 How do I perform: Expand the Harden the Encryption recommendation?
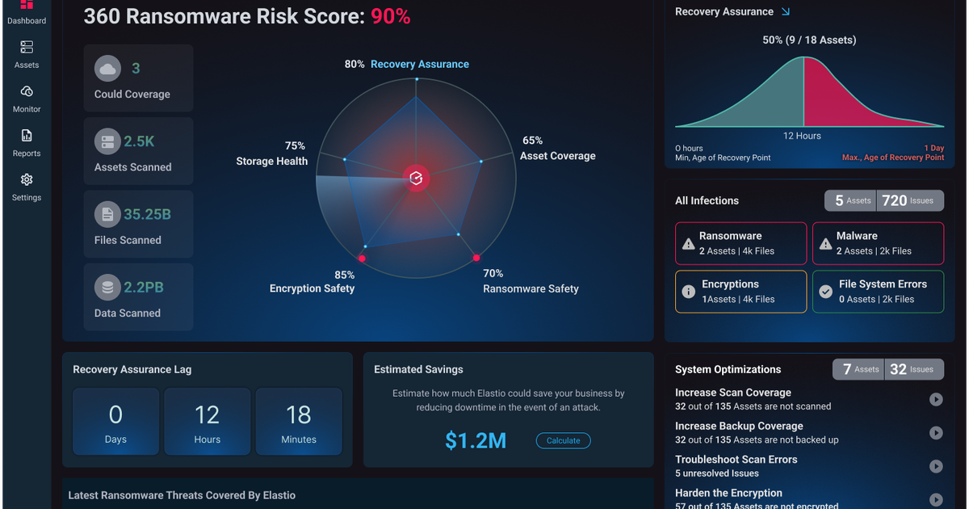click(935, 499)
